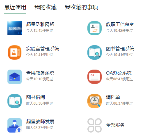158x140 pixels.
Task: Open the 我收藏的事项 tab
Action: coord(81,7)
